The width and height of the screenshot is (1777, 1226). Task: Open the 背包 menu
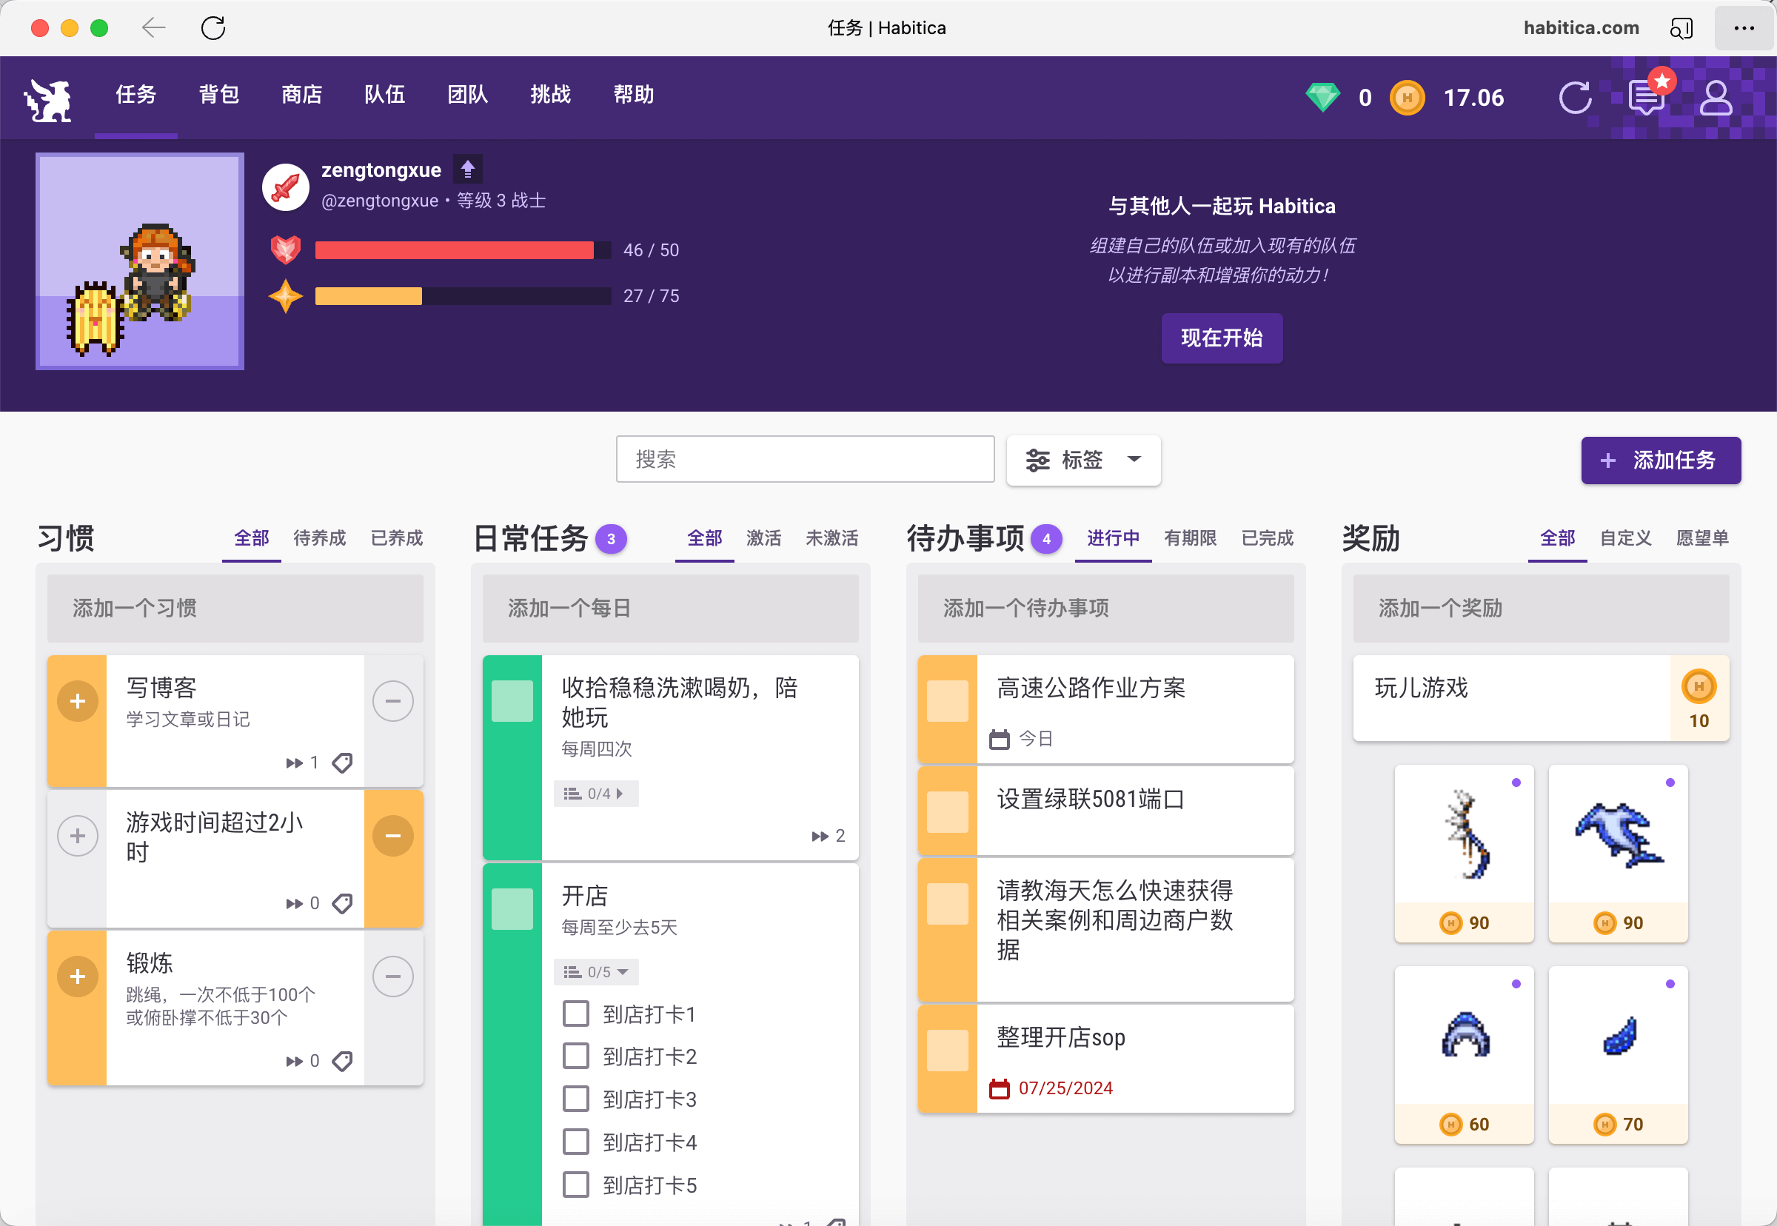pyautogui.click(x=219, y=95)
